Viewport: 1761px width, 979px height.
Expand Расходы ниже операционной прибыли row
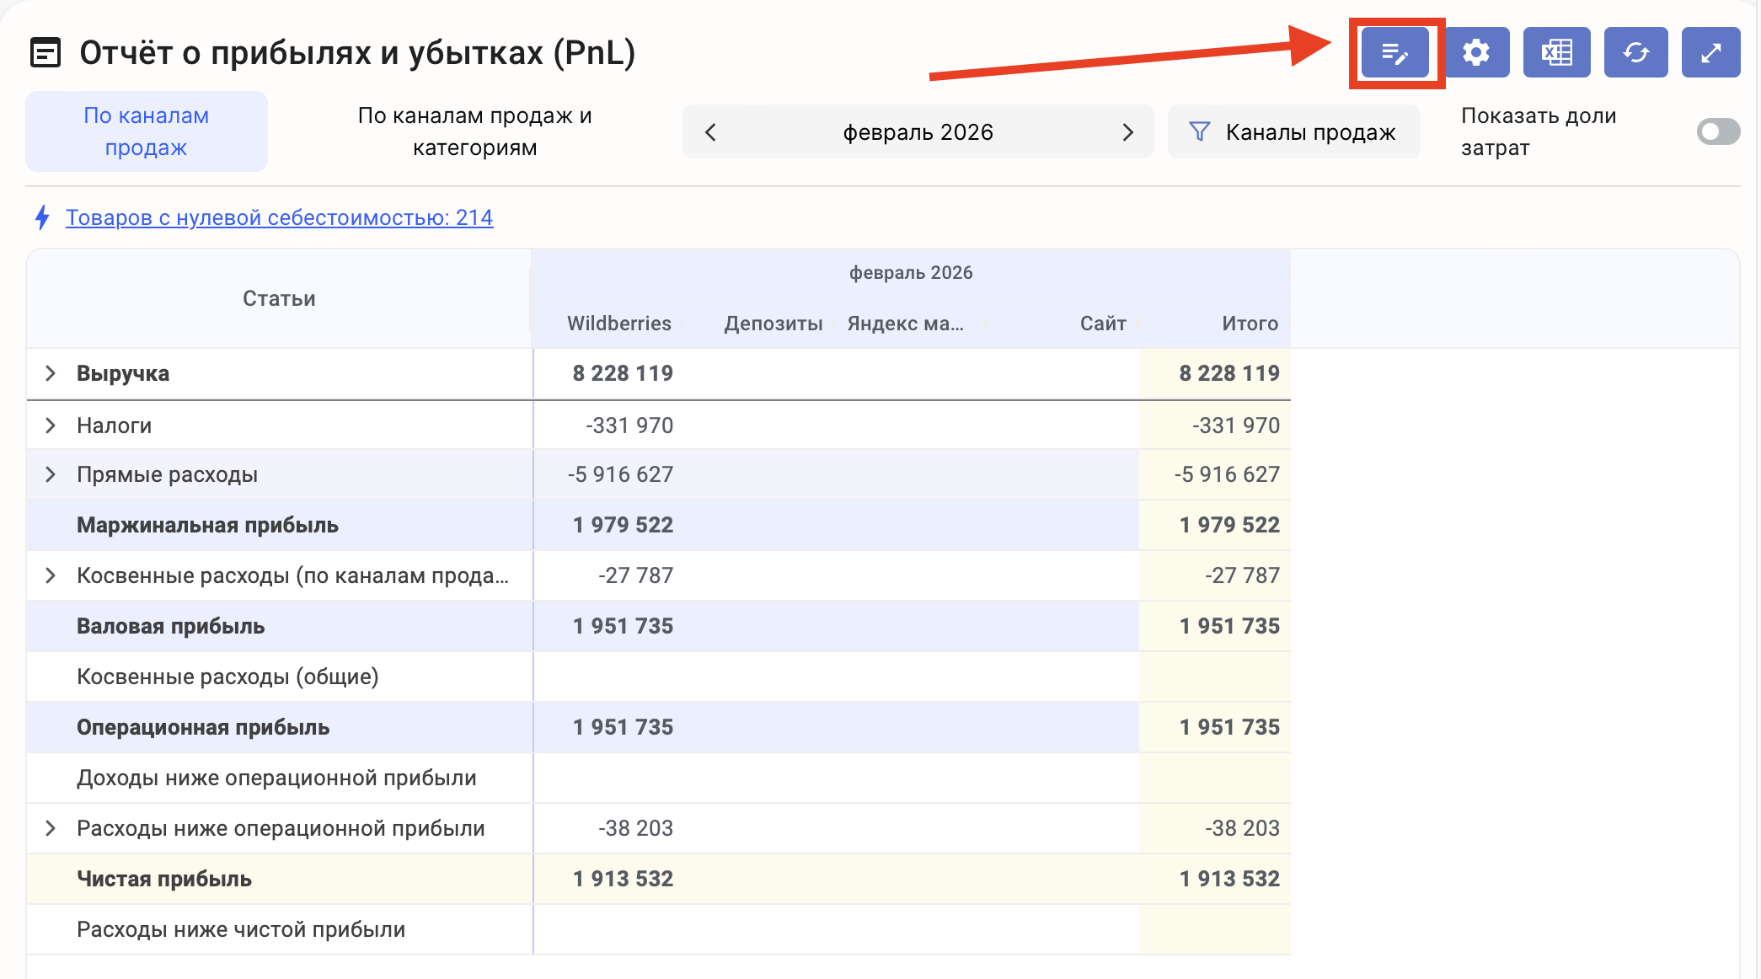tap(51, 828)
